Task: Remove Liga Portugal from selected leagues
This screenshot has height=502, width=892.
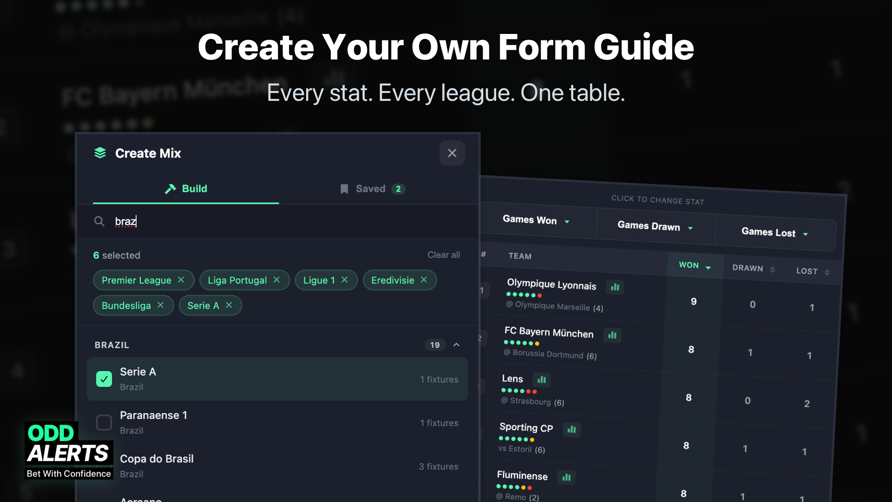Action: 276,280
